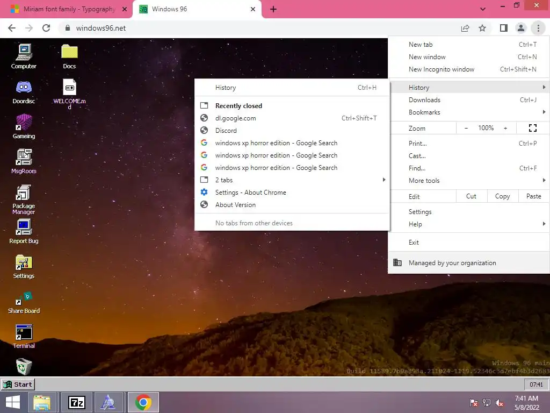
Task: Select New window menu item
Action: [468, 57]
